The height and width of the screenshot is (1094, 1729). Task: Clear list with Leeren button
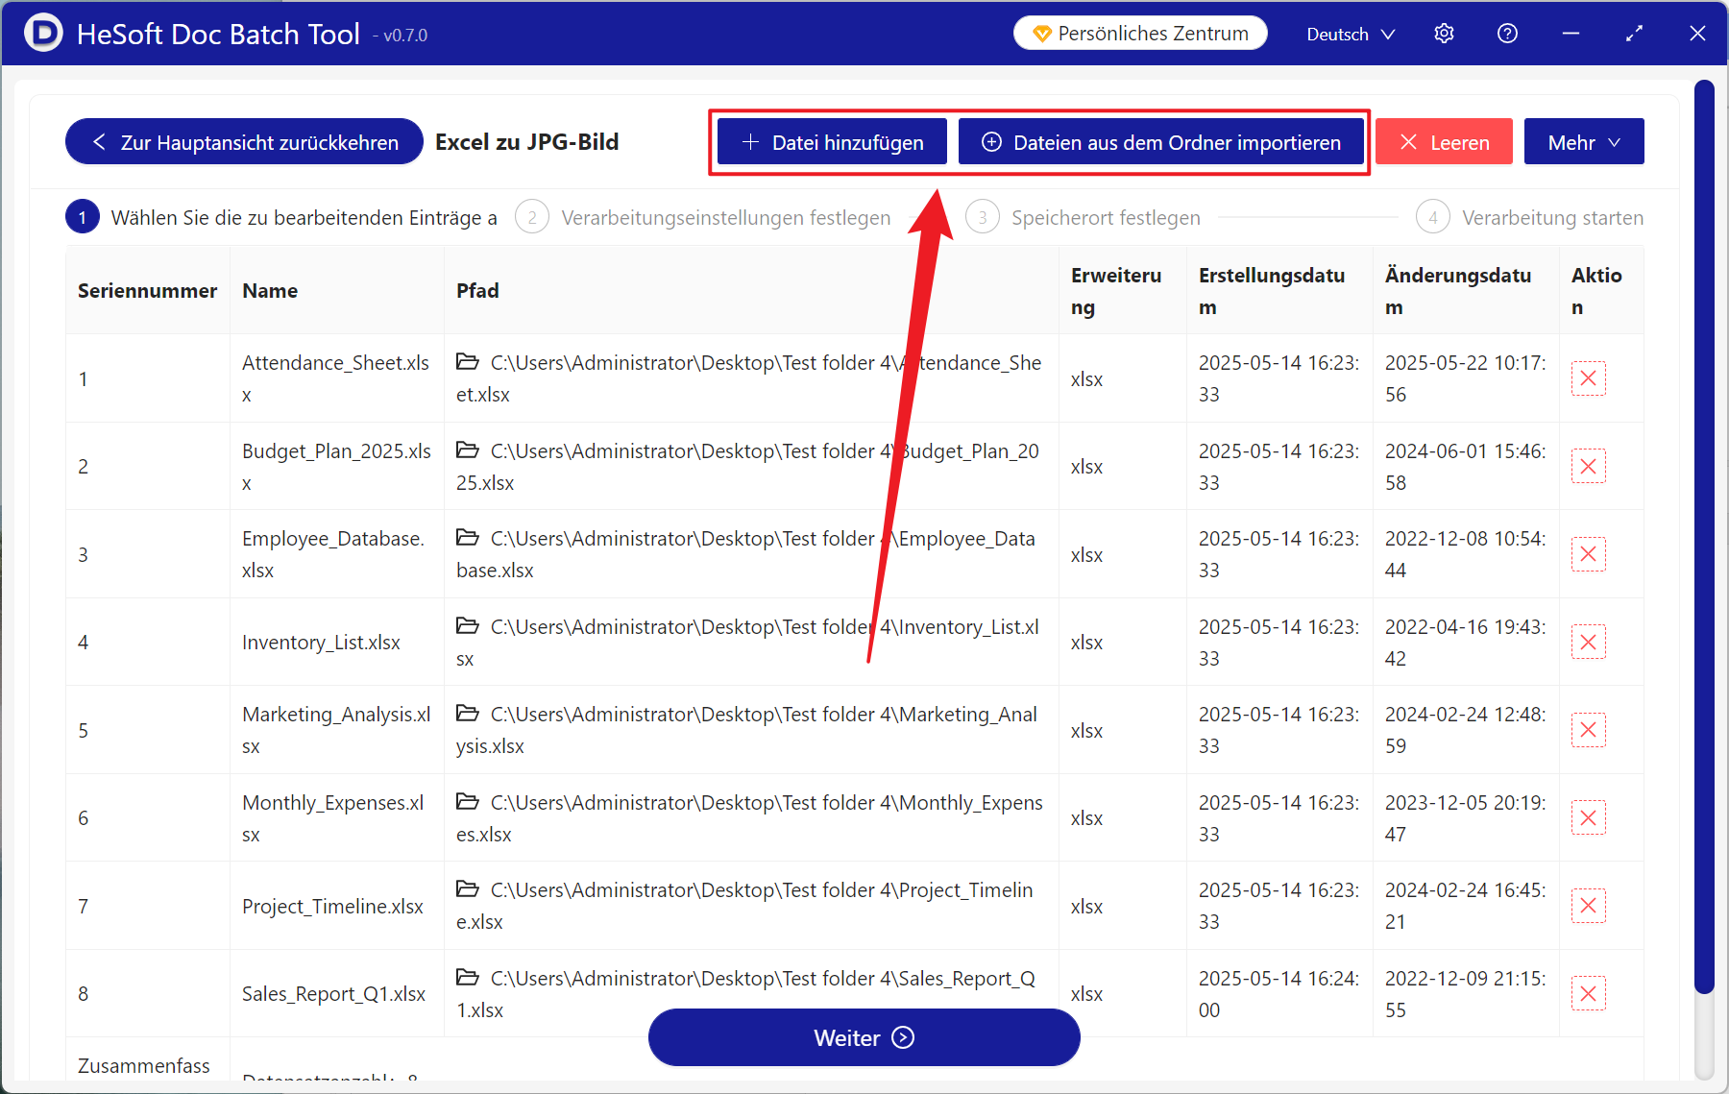(x=1444, y=142)
